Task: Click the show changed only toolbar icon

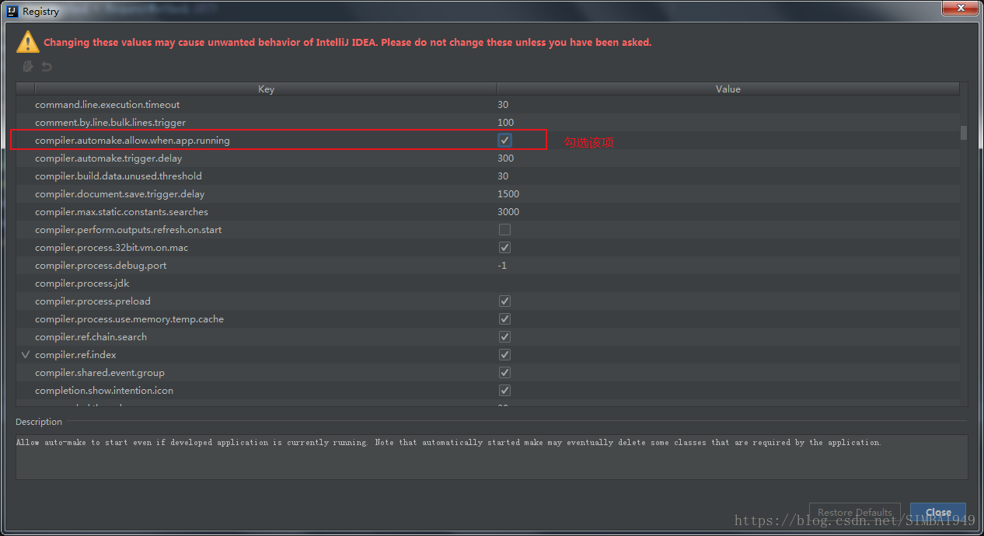Action: tap(29, 66)
